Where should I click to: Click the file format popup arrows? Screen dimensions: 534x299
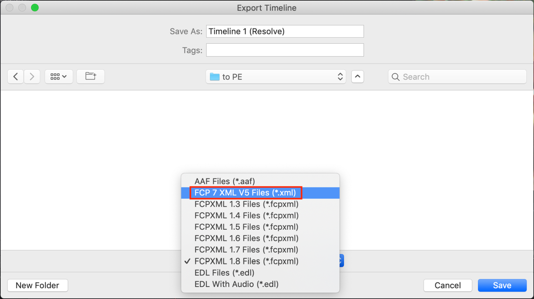pos(341,261)
